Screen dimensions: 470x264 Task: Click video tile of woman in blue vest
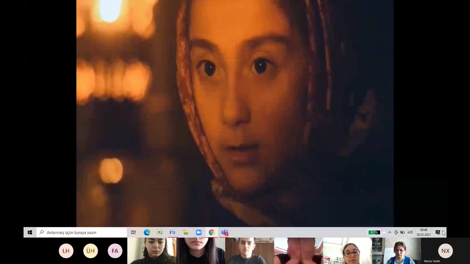click(397, 251)
